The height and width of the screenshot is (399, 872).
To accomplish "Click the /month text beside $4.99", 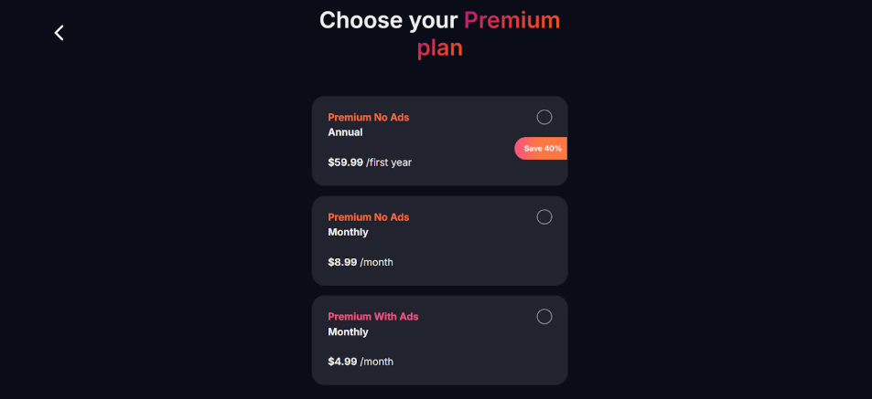I will (376, 362).
